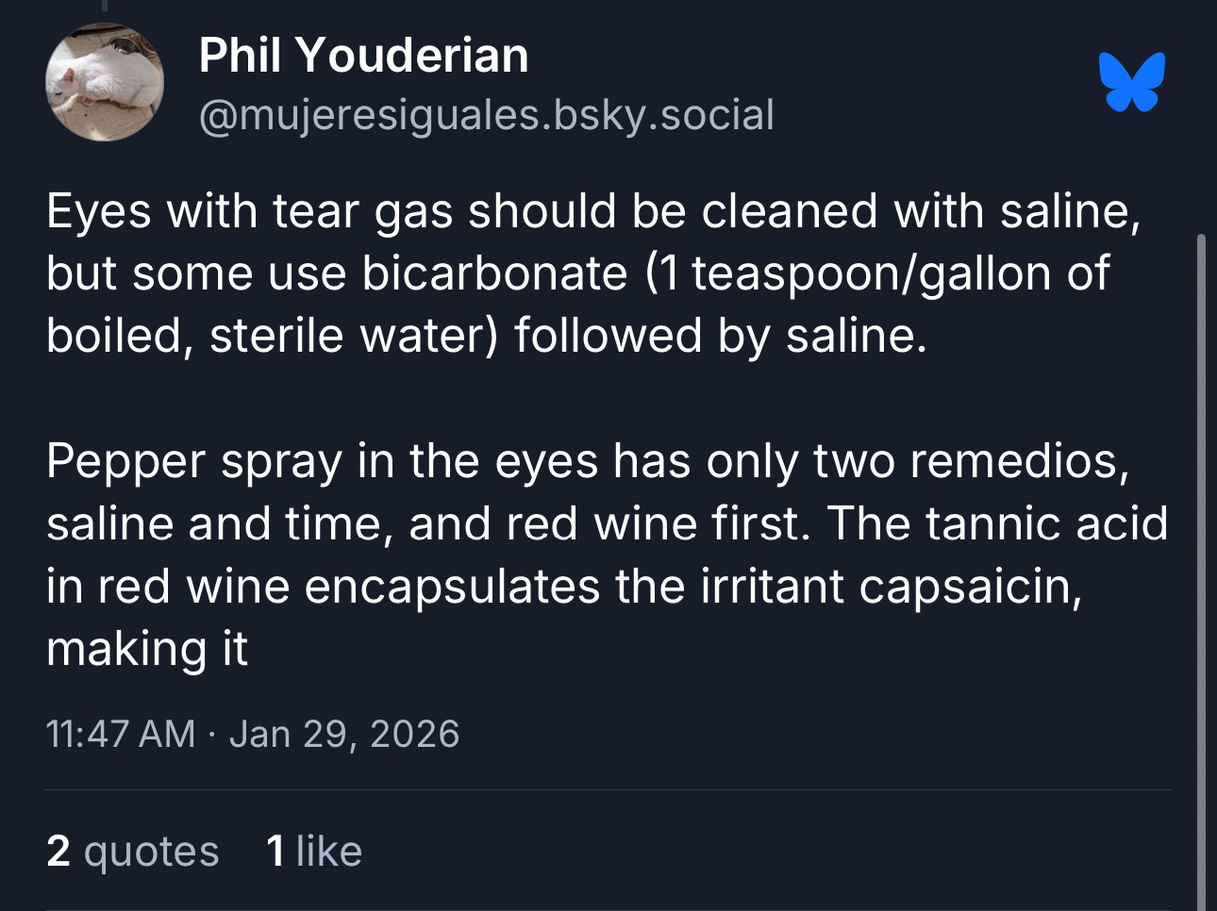
Task: View the 2 quotes list
Action: click(x=132, y=851)
